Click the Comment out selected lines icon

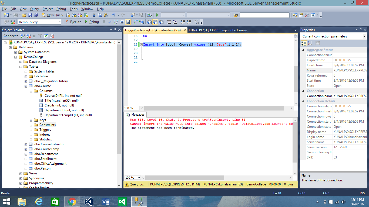click(x=169, y=22)
